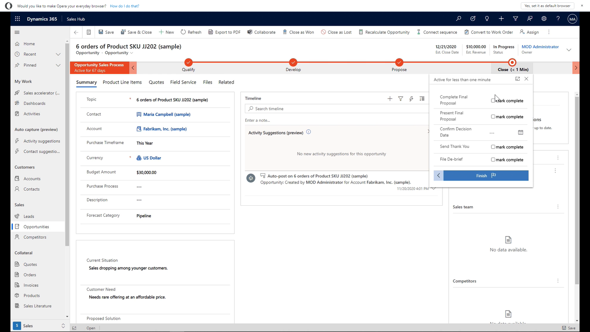Click the Finish button

coord(486,176)
